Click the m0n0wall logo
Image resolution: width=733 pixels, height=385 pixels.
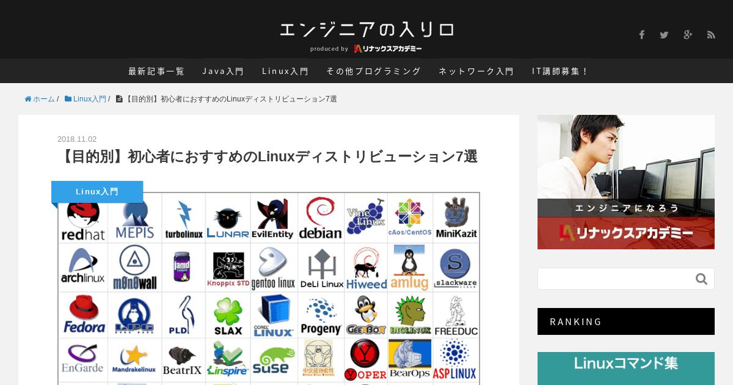click(x=135, y=267)
